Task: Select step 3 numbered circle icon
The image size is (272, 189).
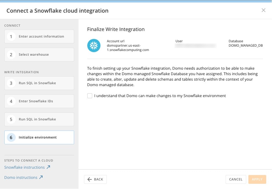Action: point(11,83)
